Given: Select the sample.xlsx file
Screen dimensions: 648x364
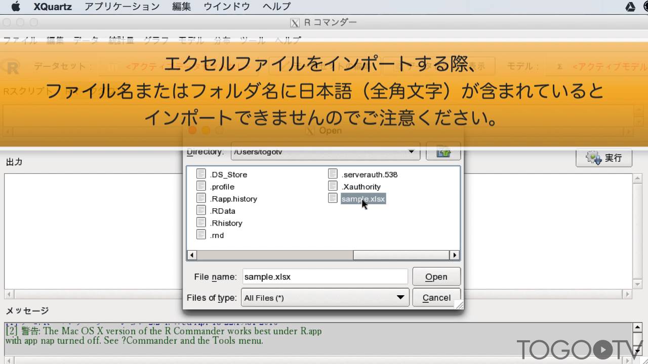Looking at the screenshot, I should 363,199.
